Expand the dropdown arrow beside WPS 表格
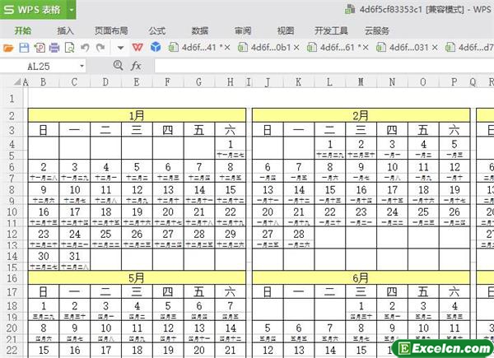The height and width of the screenshot is (358, 494). [72, 9]
